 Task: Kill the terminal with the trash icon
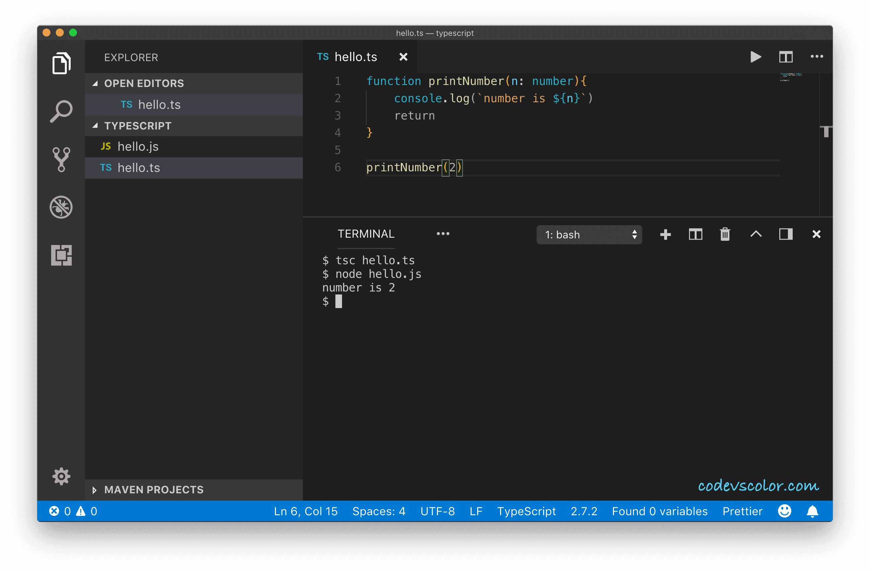click(725, 234)
